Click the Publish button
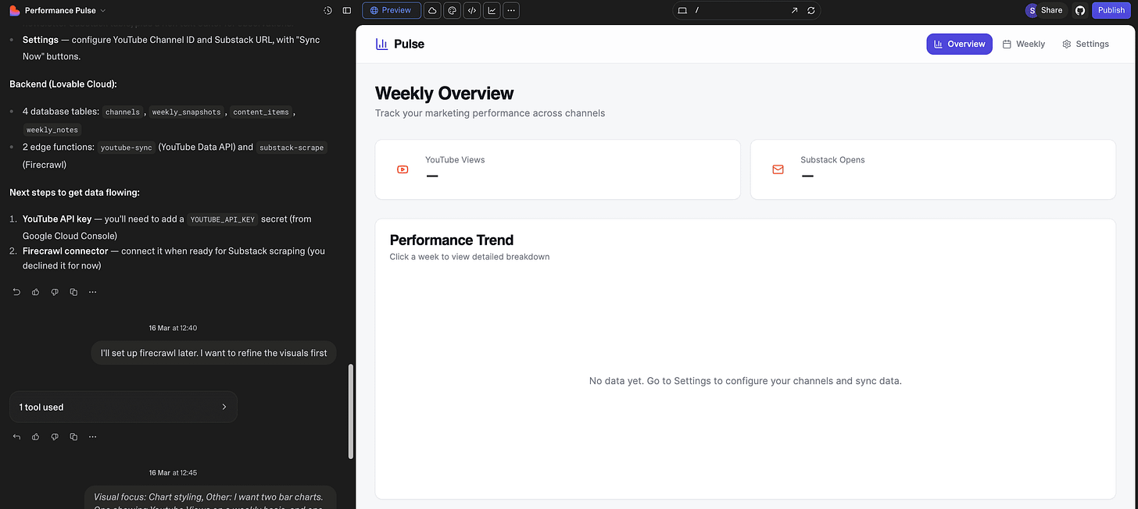 [x=1111, y=10]
